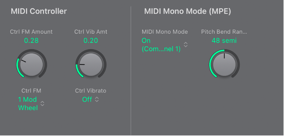Viewport: 284px width, 136px height.
Task: Select the 0.20 Ctrl Vib Amt value
Action: 91,41
